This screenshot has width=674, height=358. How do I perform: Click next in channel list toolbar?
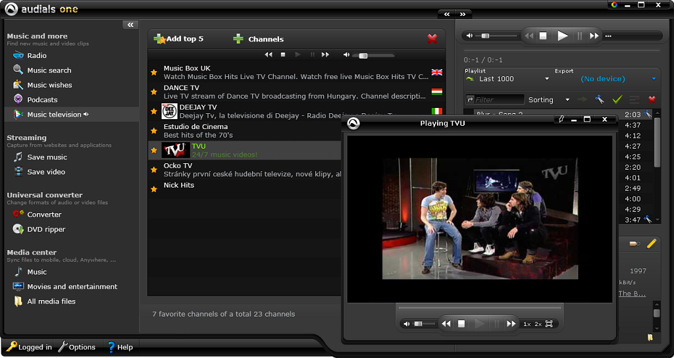coord(325,55)
